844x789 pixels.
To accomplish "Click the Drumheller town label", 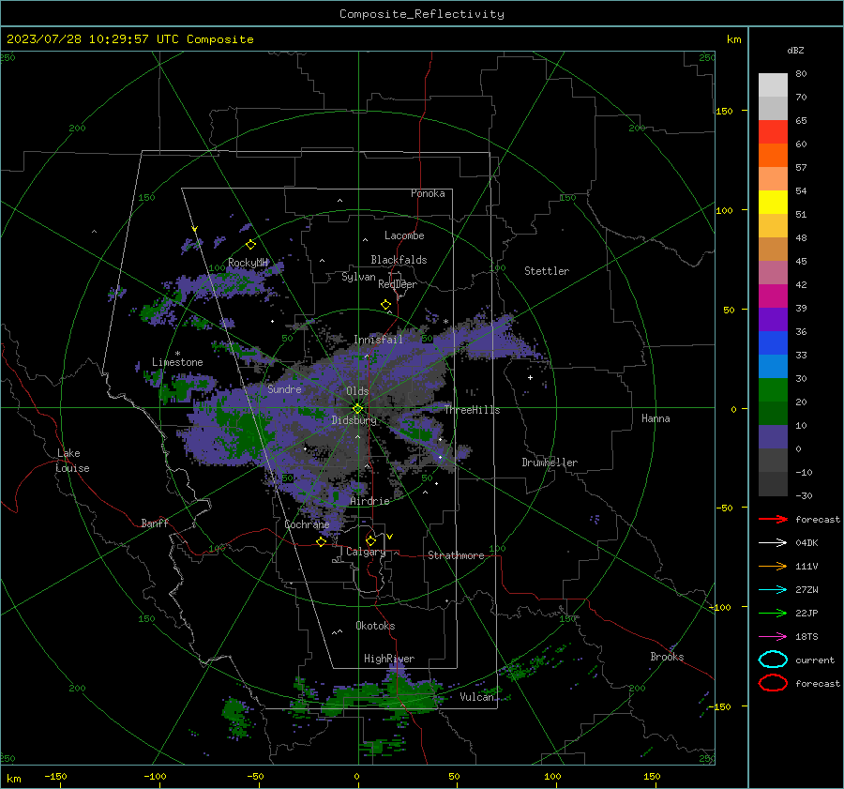I will pyautogui.click(x=550, y=463).
